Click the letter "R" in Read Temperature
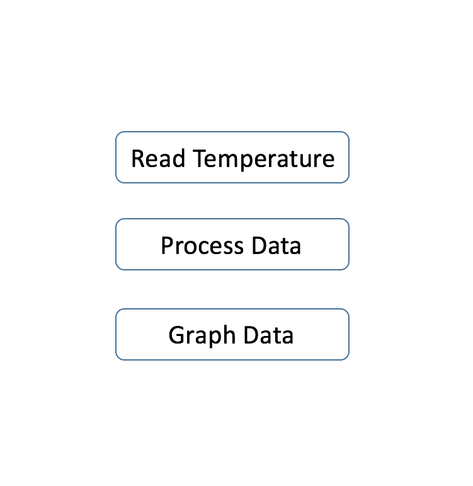473x486 pixels. [x=138, y=158]
